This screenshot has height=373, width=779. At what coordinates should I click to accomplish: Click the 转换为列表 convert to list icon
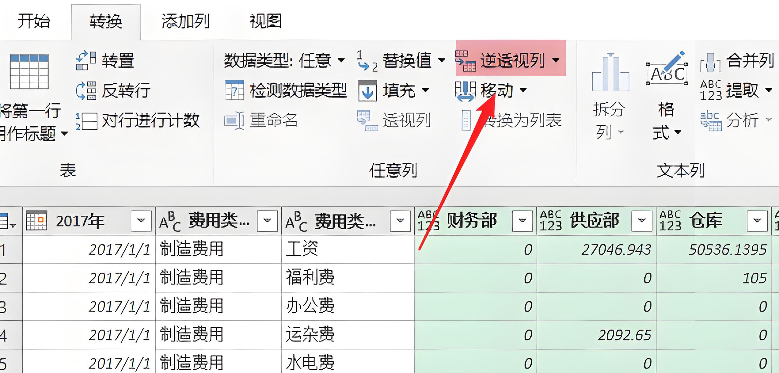coord(466,120)
